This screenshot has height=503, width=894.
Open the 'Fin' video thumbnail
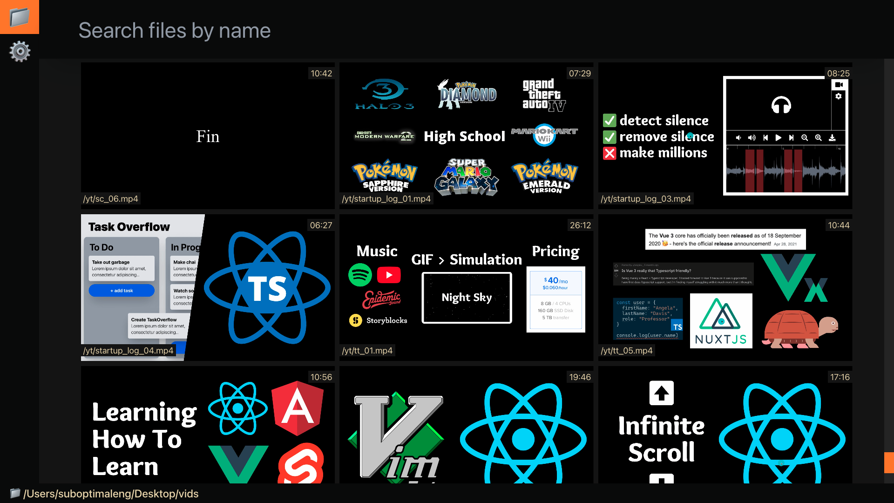click(x=208, y=136)
